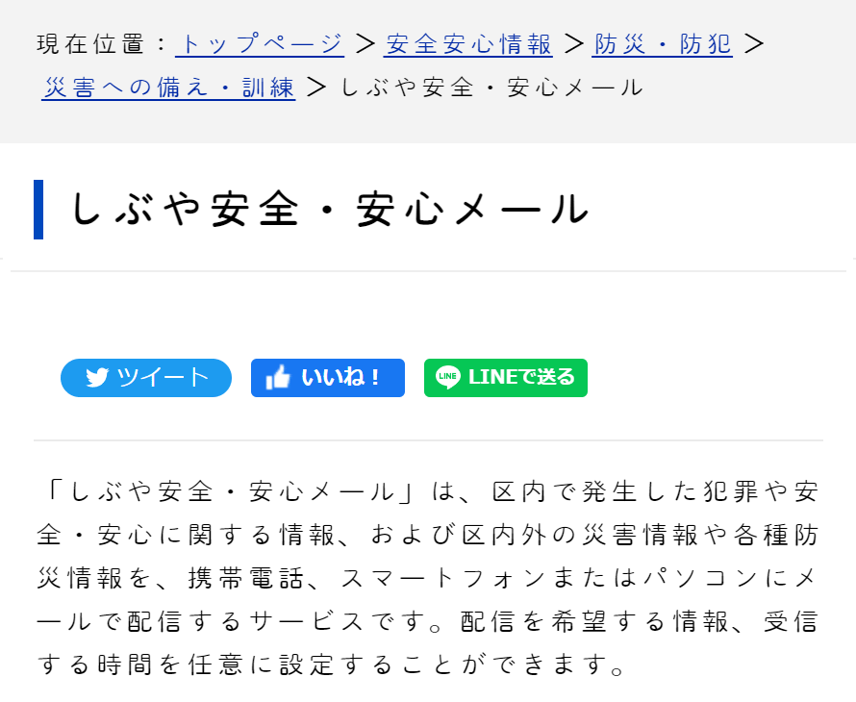Click the green LINE logo icon

point(448,377)
